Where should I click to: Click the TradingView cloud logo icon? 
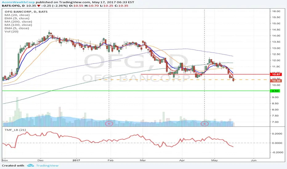pyautogui.click(x=30, y=166)
